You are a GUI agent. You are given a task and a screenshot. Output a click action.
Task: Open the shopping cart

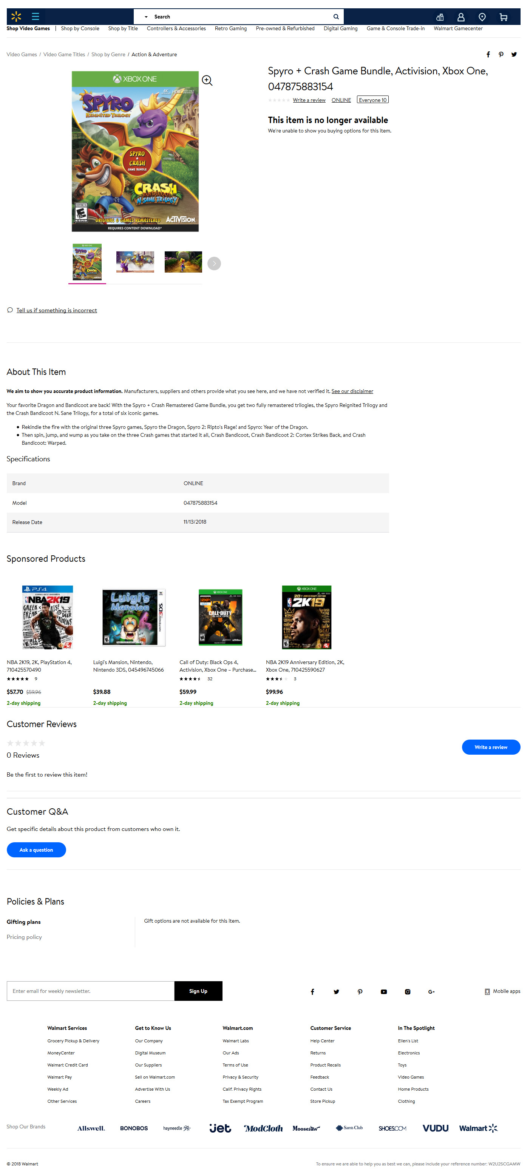point(503,17)
